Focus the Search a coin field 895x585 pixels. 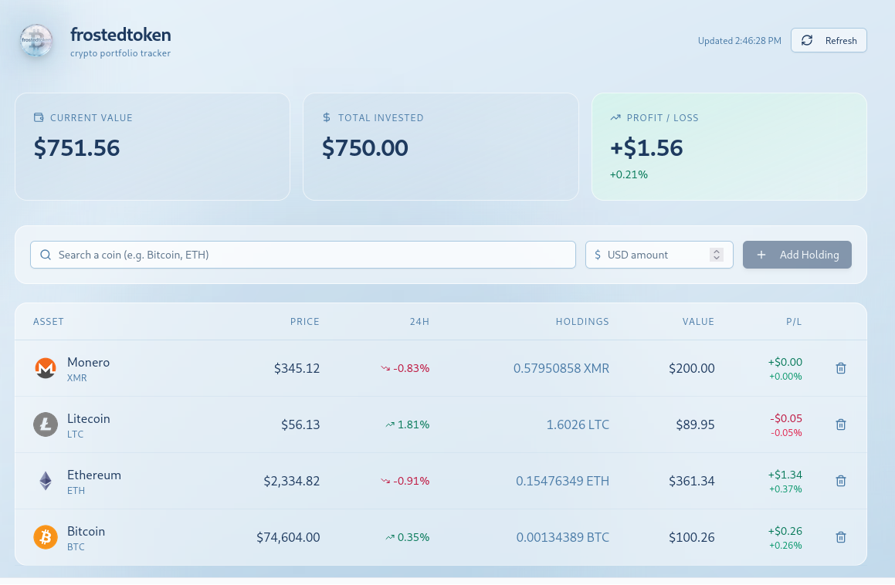tap(303, 255)
